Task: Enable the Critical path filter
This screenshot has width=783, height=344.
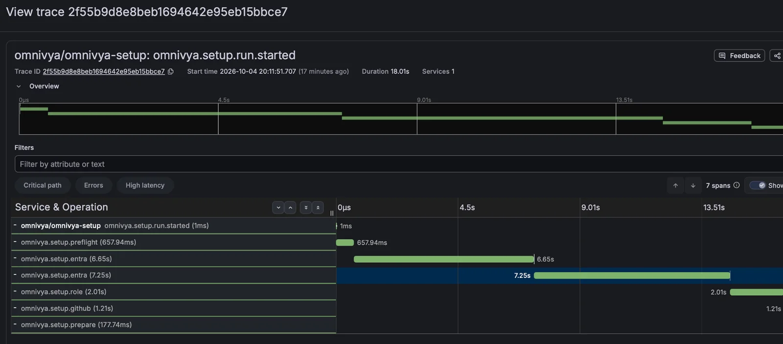Action: click(43, 185)
